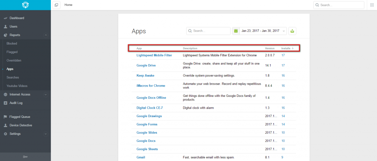Open the date range dropdown arrow
This screenshot has height=161, width=377.
[284, 31]
